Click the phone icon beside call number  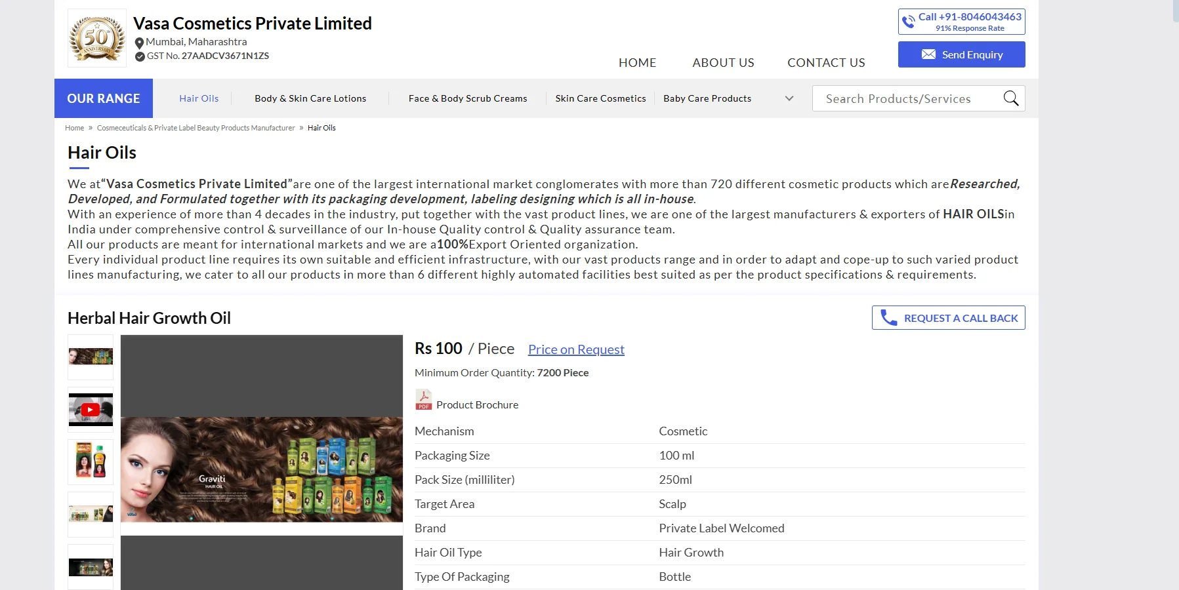click(908, 22)
